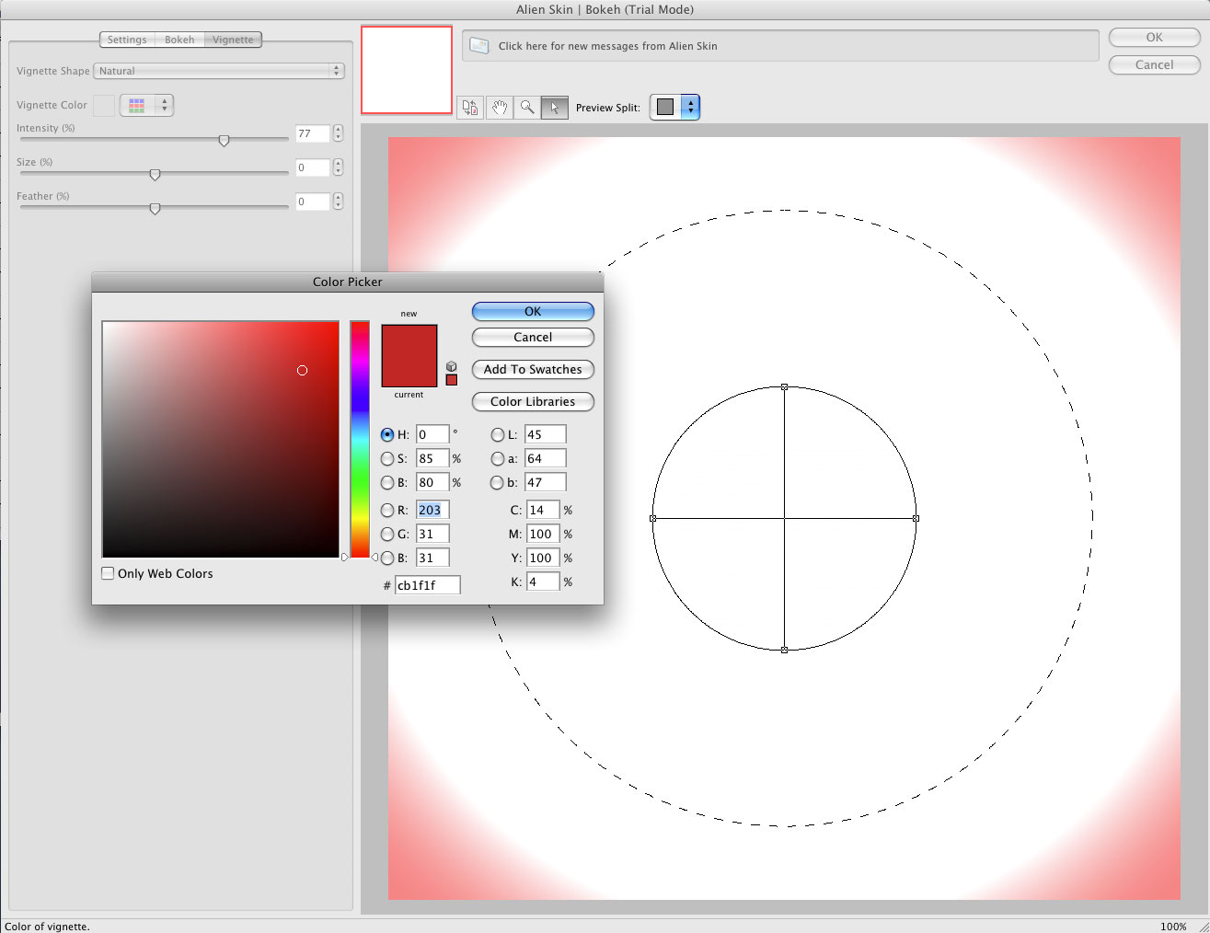This screenshot has height=933, width=1210.
Task: Click Cancel in the Color Picker
Action: pyautogui.click(x=533, y=337)
